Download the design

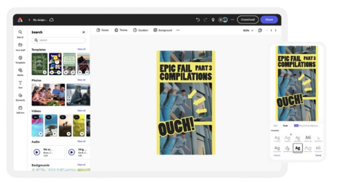[248, 20]
